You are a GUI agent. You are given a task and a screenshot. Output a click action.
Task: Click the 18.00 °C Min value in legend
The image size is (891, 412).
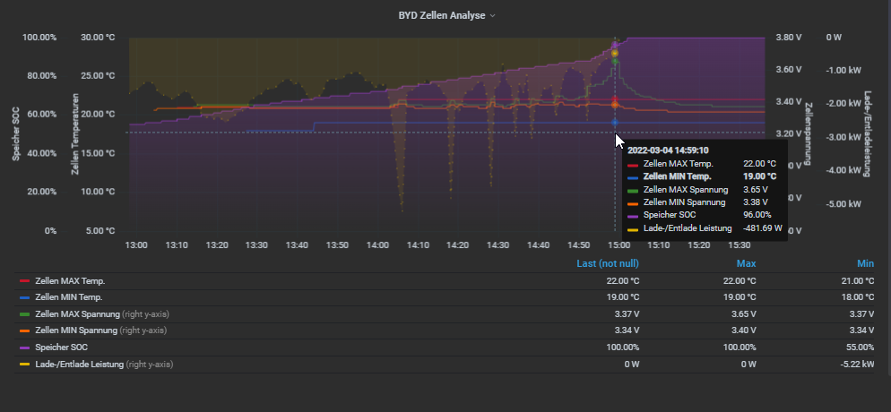(856, 297)
